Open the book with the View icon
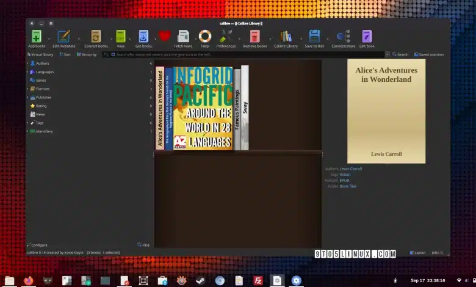This screenshot has width=476, height=287. tap(120, 37)
